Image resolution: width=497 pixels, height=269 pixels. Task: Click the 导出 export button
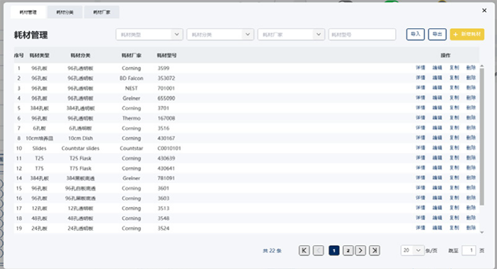tap(437, 34)
